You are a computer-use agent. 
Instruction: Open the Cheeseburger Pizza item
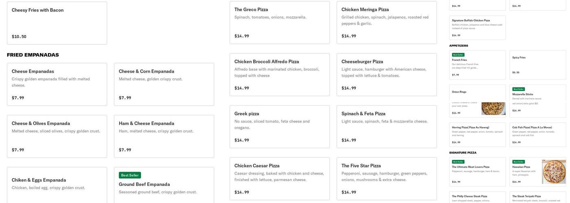(x=386, y=74)
